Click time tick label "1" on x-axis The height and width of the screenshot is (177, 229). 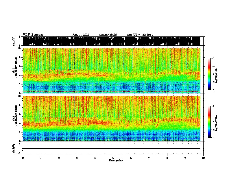41,158
